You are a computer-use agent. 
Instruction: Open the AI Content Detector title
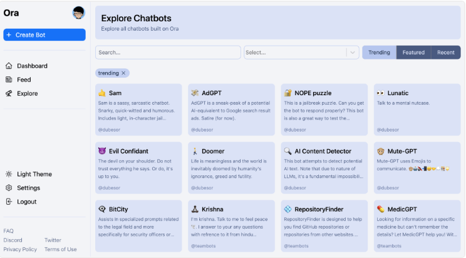coord(323,151)
